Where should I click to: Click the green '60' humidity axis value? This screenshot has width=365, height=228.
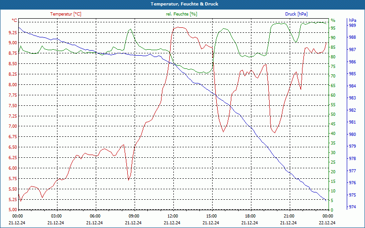click(333, 95)
